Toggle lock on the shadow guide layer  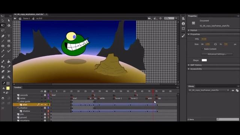click(x=45, y=108)
